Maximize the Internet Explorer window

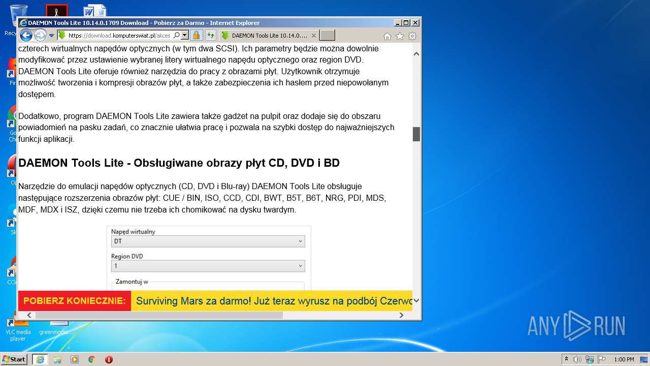tap(406, 23)
